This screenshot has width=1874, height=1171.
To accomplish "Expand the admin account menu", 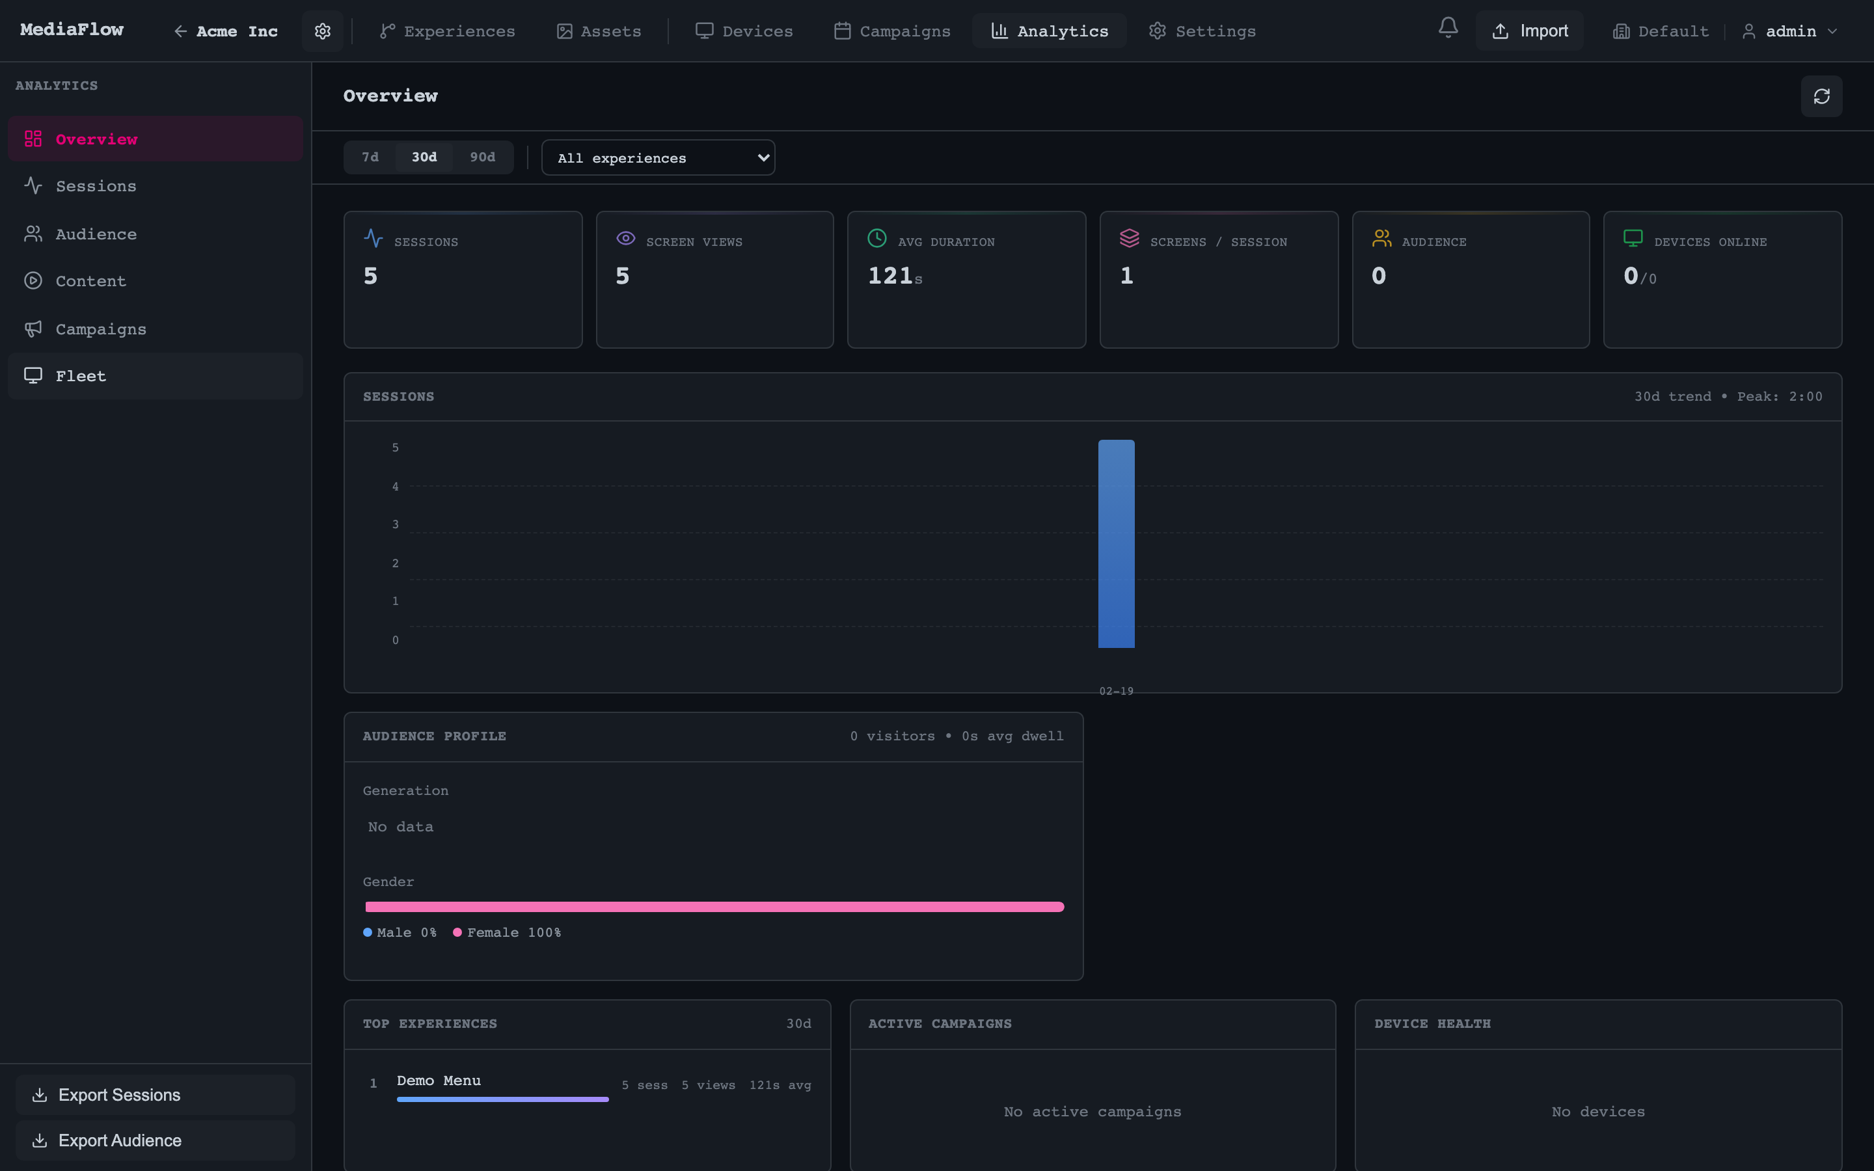I will (x=1789, y=31).
